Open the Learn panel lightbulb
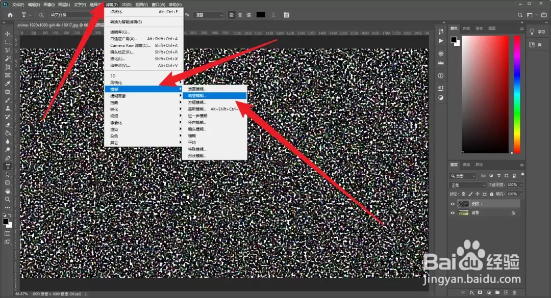 coord(532,32)
